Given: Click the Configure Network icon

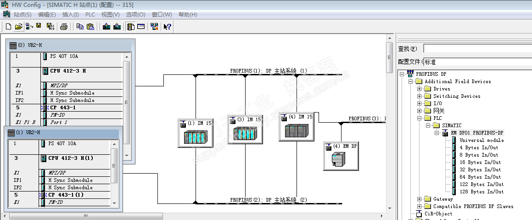Looking at the screenshot, I should click(154, 27).
